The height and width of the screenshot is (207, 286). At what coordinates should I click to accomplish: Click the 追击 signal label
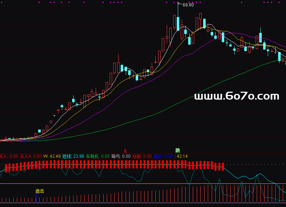[40, 191]
